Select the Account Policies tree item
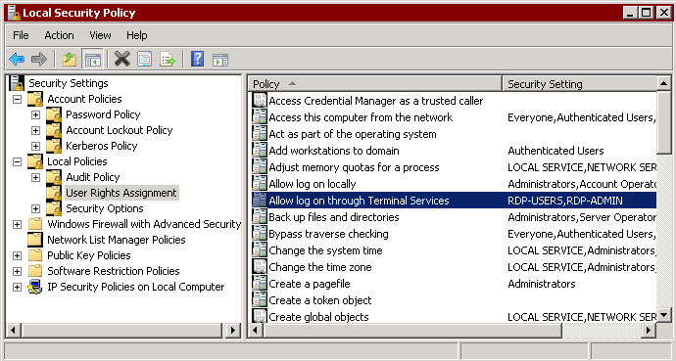This screenshot has height=361, width=676. (84, 99)
